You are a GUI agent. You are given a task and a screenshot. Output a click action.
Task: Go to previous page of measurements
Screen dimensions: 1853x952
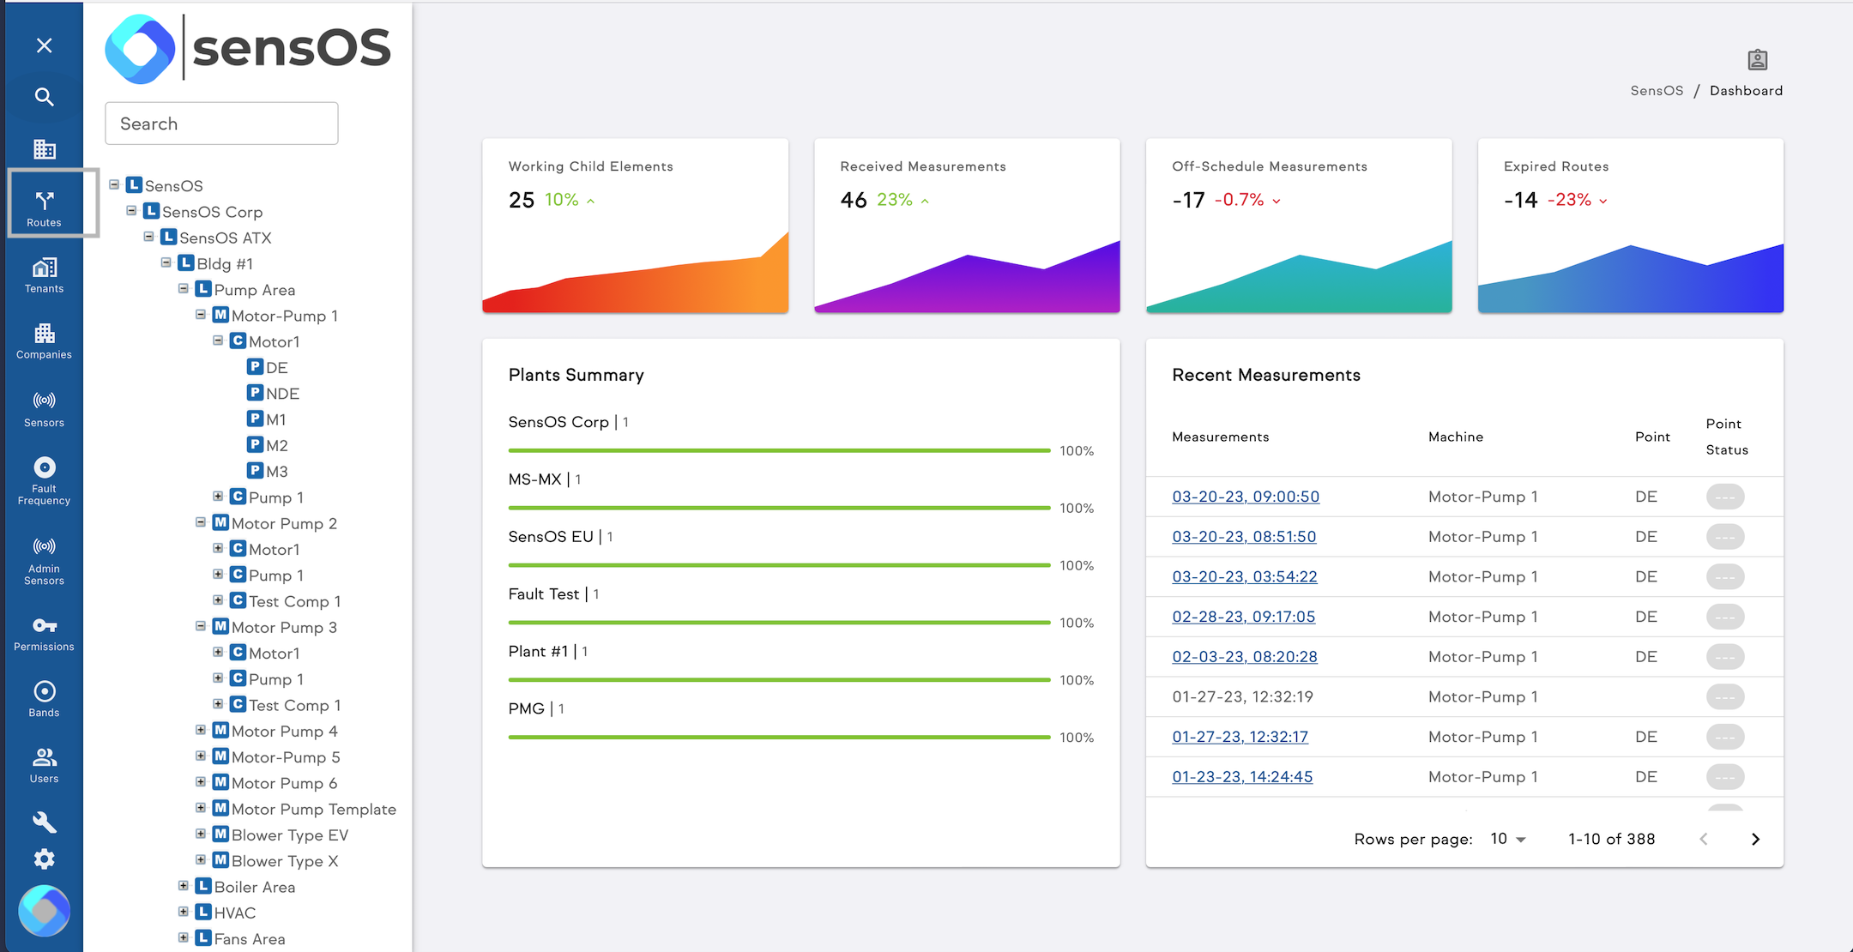(1704, 839)
